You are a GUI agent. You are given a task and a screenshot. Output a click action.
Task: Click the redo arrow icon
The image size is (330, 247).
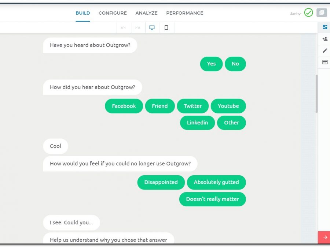click(138, 27)
